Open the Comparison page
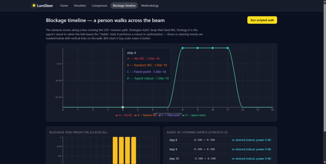 pyautogui.click(x=99, y=6)
